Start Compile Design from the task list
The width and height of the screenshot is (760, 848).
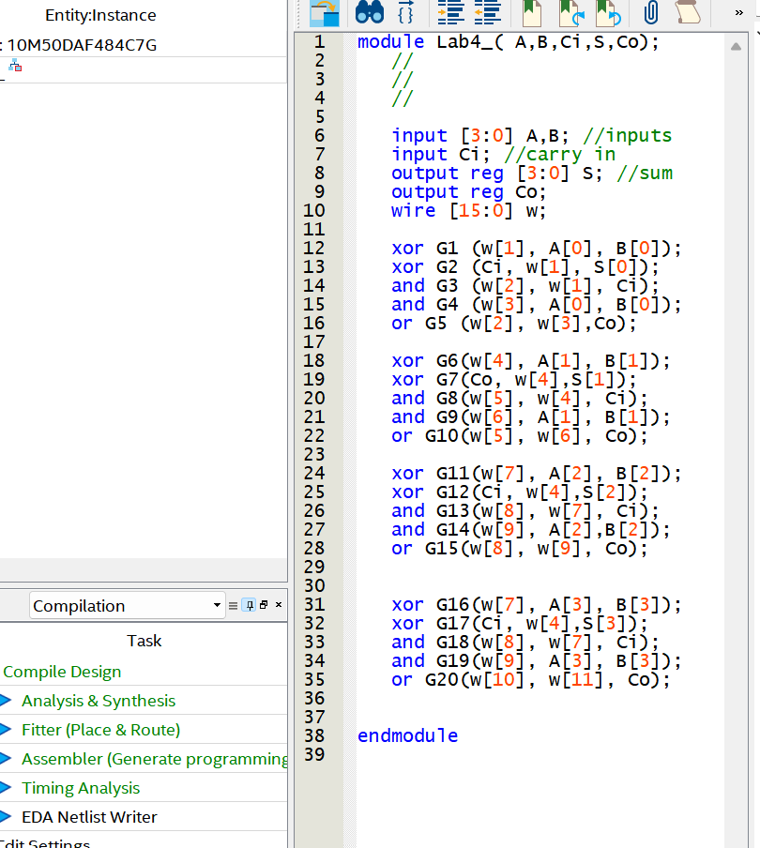point(61,672)
